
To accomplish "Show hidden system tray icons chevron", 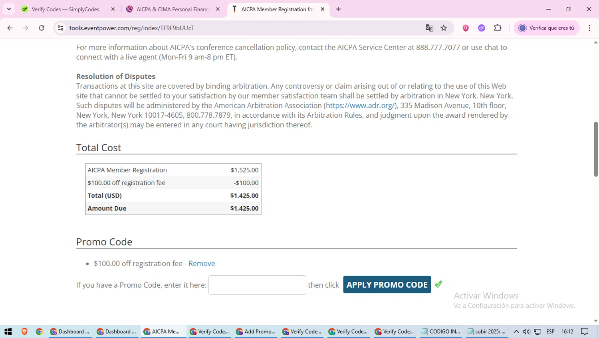I will [516, 332].
